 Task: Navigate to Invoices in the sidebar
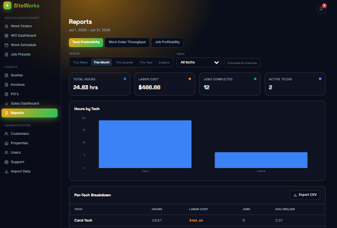pos(29,85)
